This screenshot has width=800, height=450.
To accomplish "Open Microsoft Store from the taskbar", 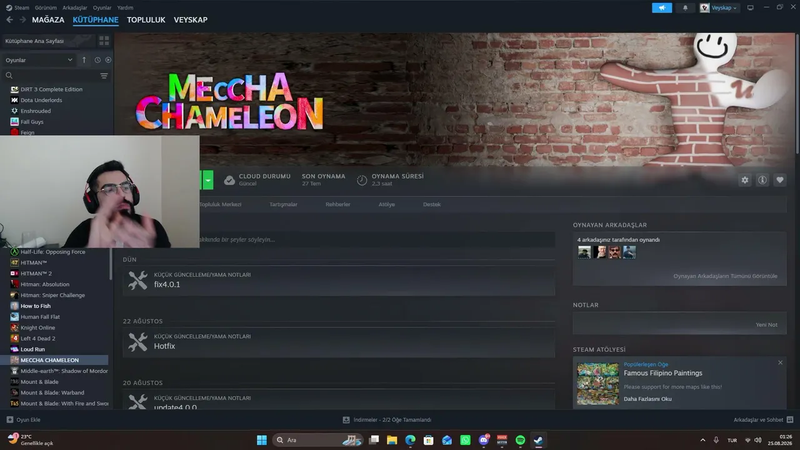I will pos(429,440).
